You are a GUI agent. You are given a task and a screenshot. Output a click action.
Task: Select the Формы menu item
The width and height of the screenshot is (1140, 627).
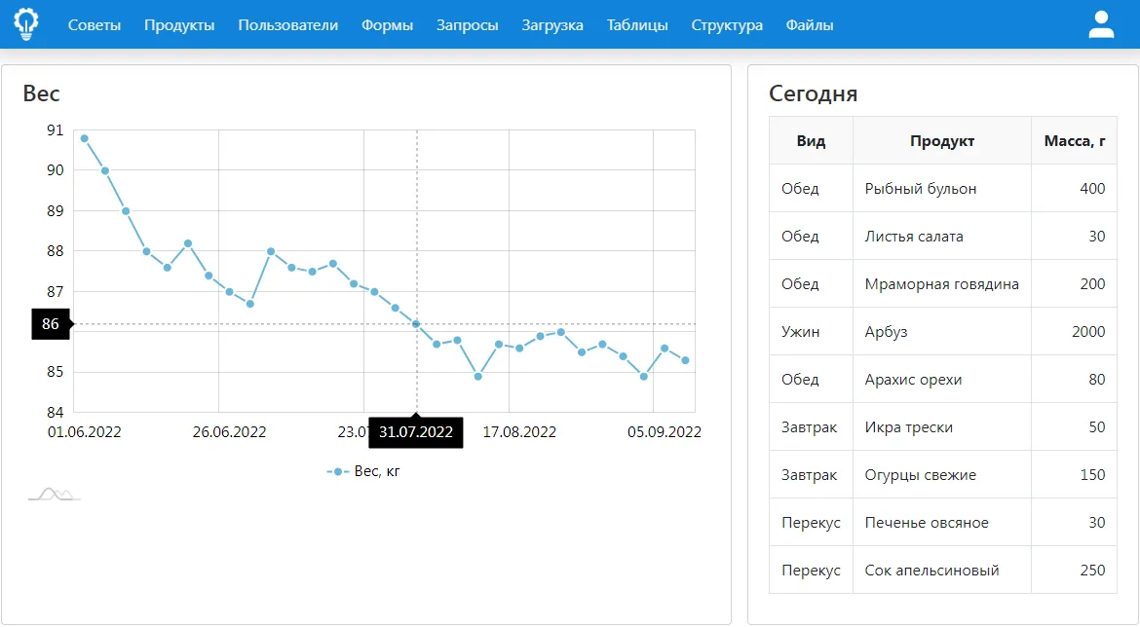388,24
